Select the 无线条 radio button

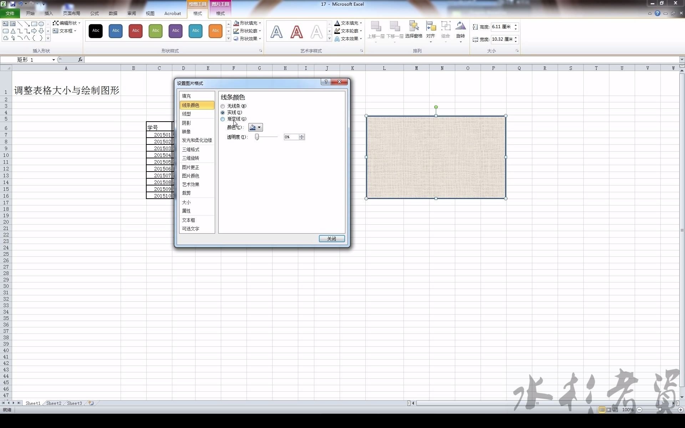[x=223, y=106]
